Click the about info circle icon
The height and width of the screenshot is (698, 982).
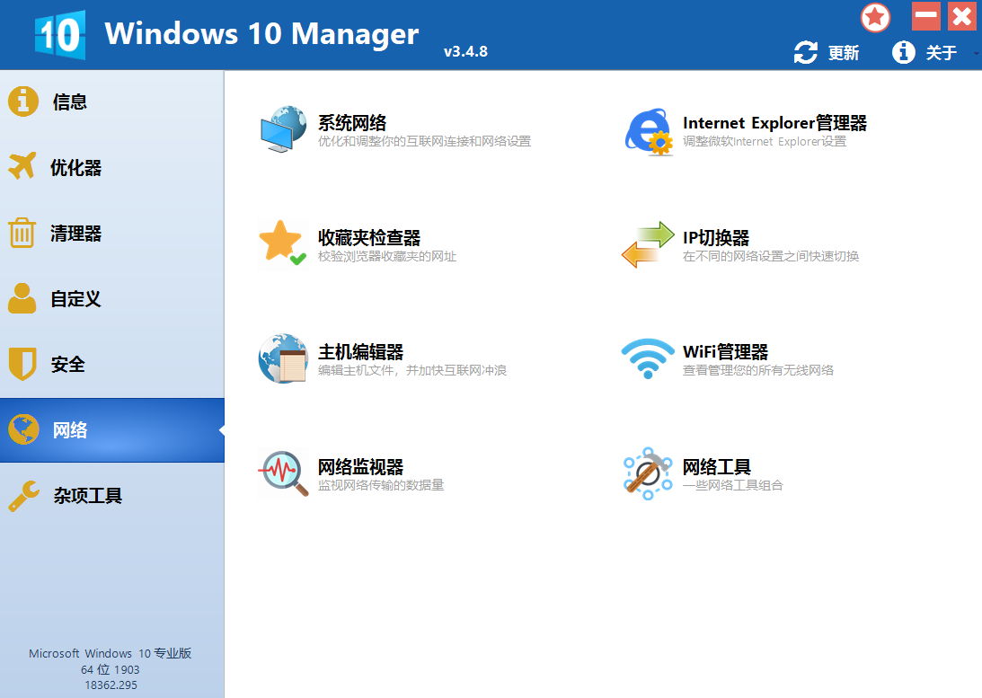(903, 53)
